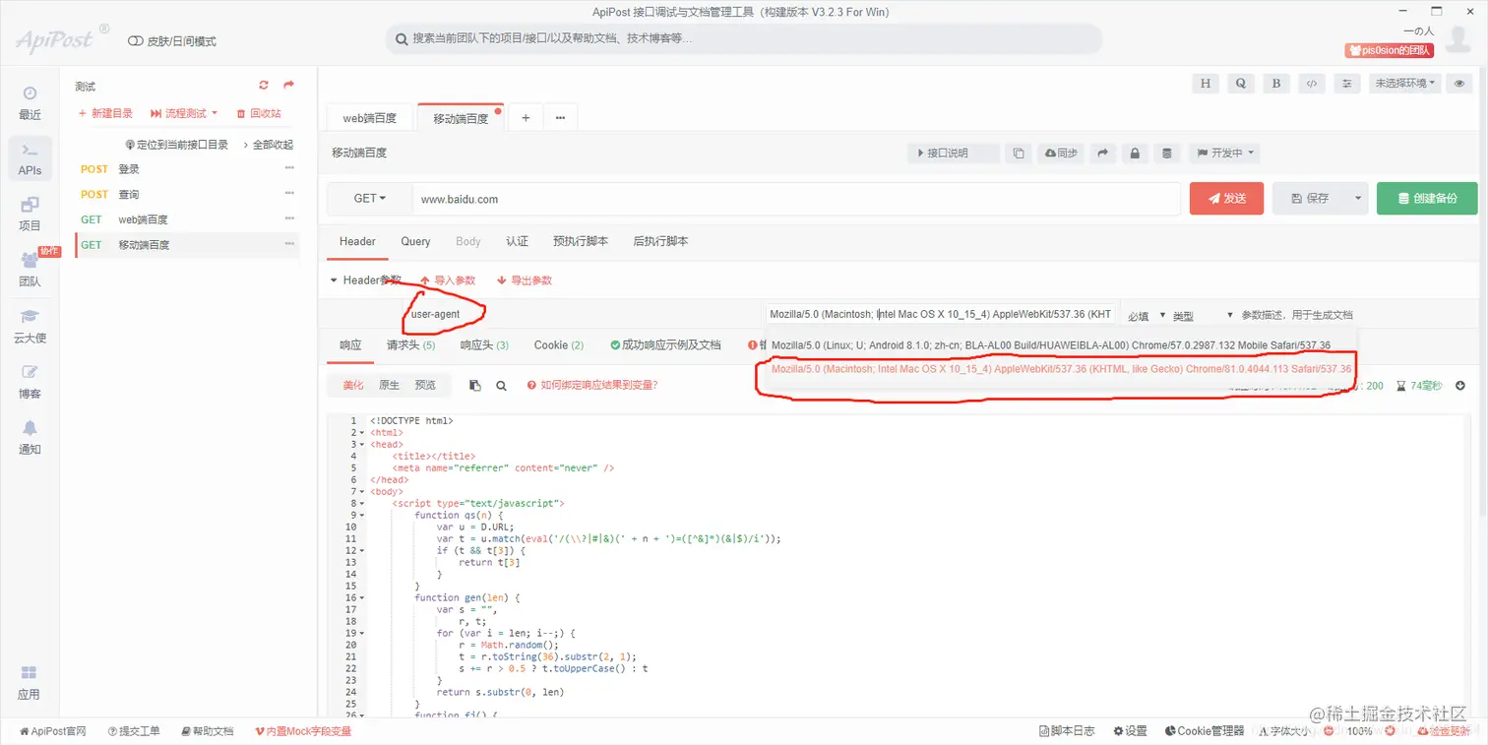Click 导入参数 import parameters link
Viewport: 1488px width, 745px height.
(x=448, y=280)
